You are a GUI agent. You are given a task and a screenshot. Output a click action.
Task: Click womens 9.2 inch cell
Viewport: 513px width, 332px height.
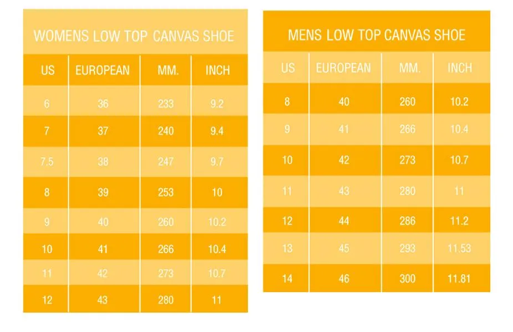(217, 104)
